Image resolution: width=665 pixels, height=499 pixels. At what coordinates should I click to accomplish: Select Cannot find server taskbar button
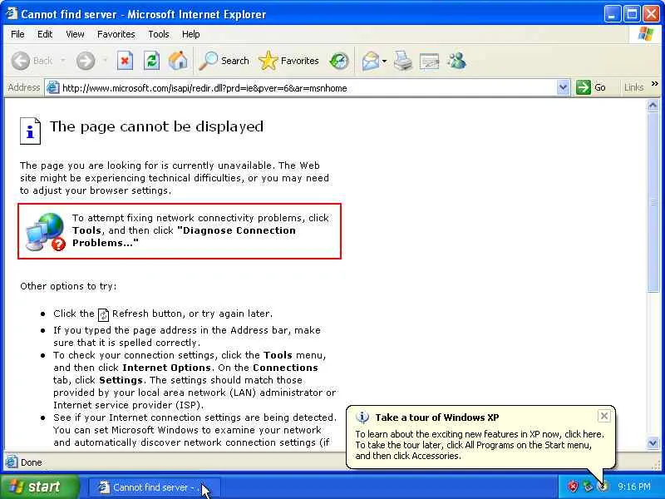click(x=155, y=487)
